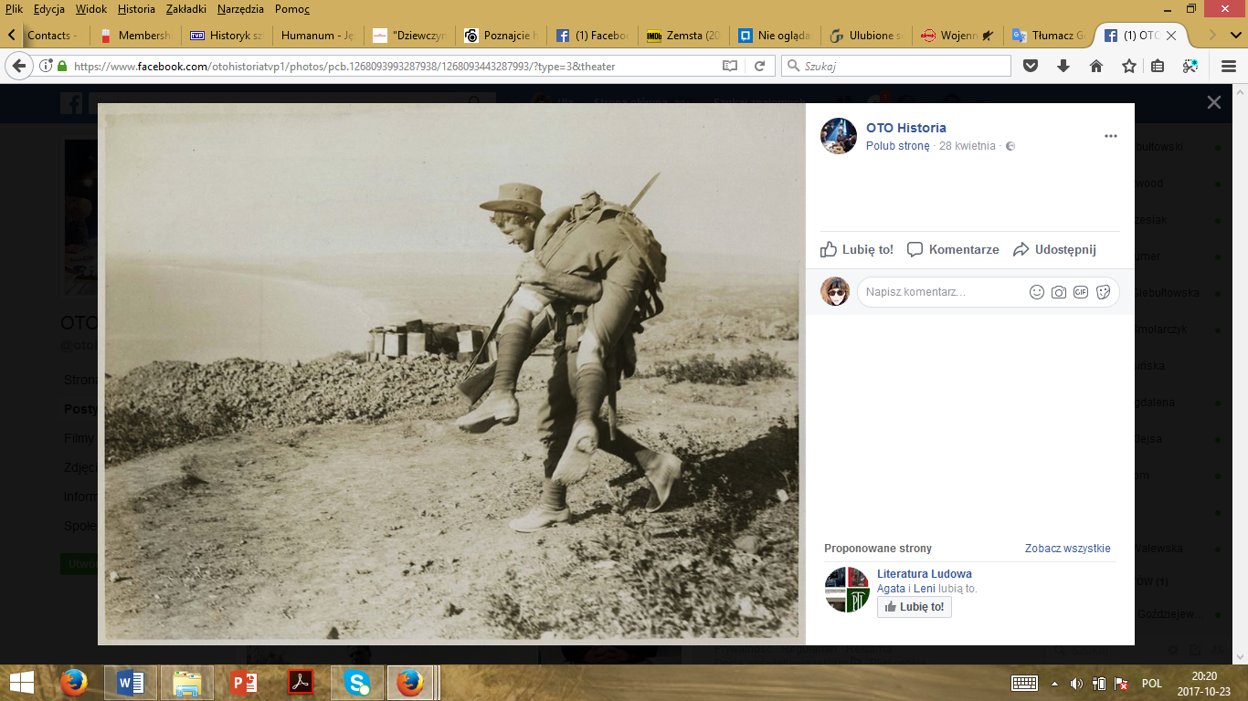The width and height of the screenshot is (1248, 701).
Task: Open File Explorer from the taskbar
Action: 187,683
